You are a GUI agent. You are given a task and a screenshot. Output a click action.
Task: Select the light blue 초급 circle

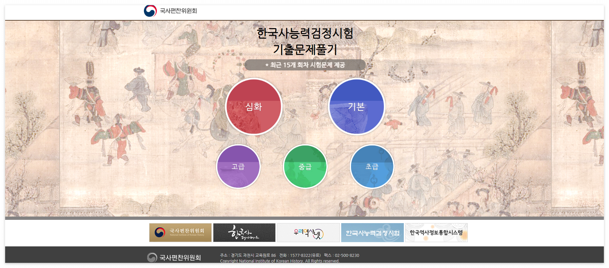372,166
